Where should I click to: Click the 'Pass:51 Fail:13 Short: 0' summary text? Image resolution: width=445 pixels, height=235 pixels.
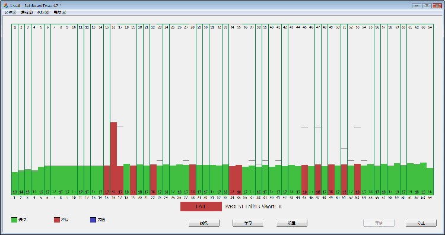pos(253,207)
